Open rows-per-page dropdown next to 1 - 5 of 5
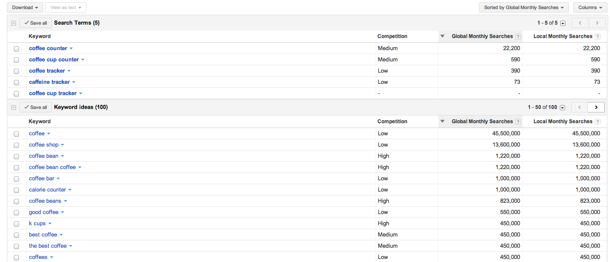 click(563, 23)
